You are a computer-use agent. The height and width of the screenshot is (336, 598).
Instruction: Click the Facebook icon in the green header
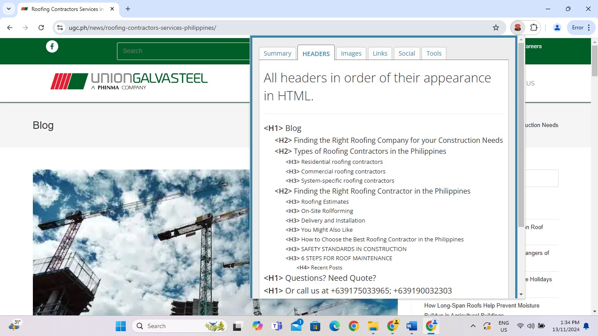pos(52,46)
